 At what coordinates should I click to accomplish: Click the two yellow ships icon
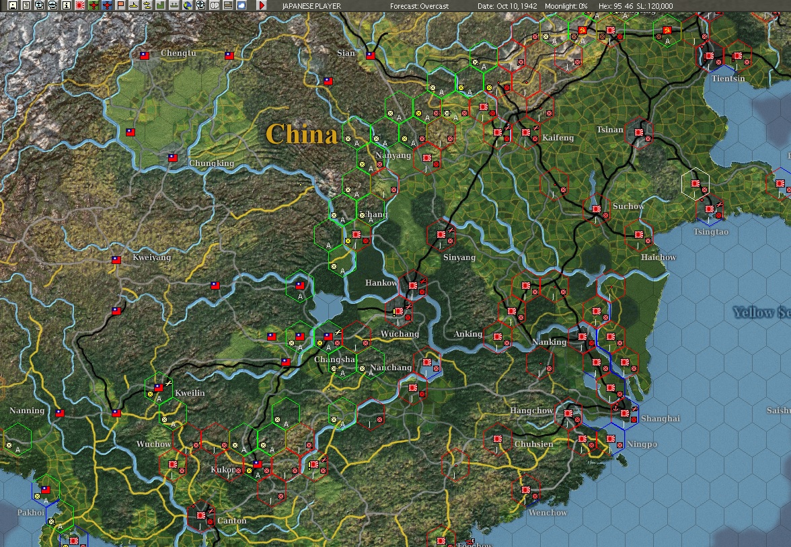point(147,5)
